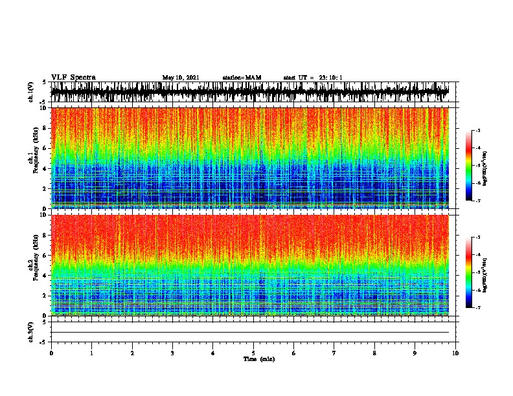Click the "2" kHz tick of ch.2 frequency axis

point(45,296)
